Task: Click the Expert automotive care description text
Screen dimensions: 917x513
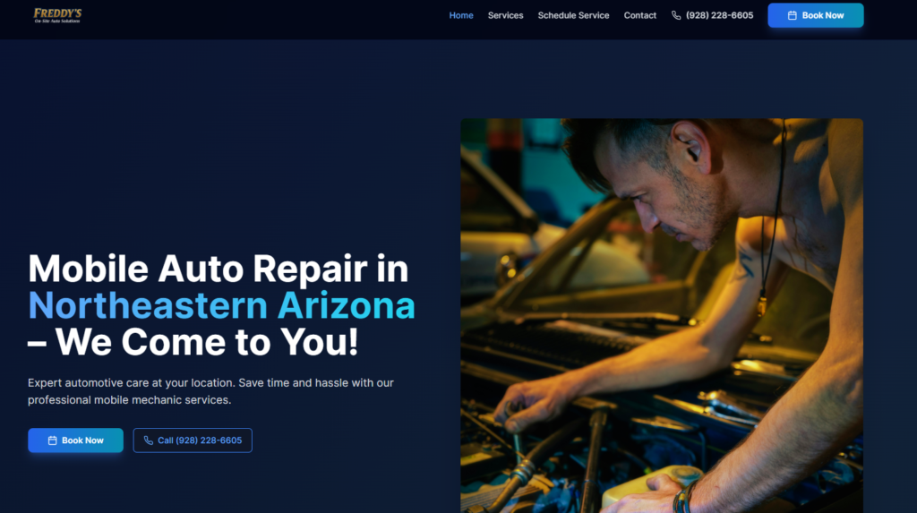Action: pos(210,391)
